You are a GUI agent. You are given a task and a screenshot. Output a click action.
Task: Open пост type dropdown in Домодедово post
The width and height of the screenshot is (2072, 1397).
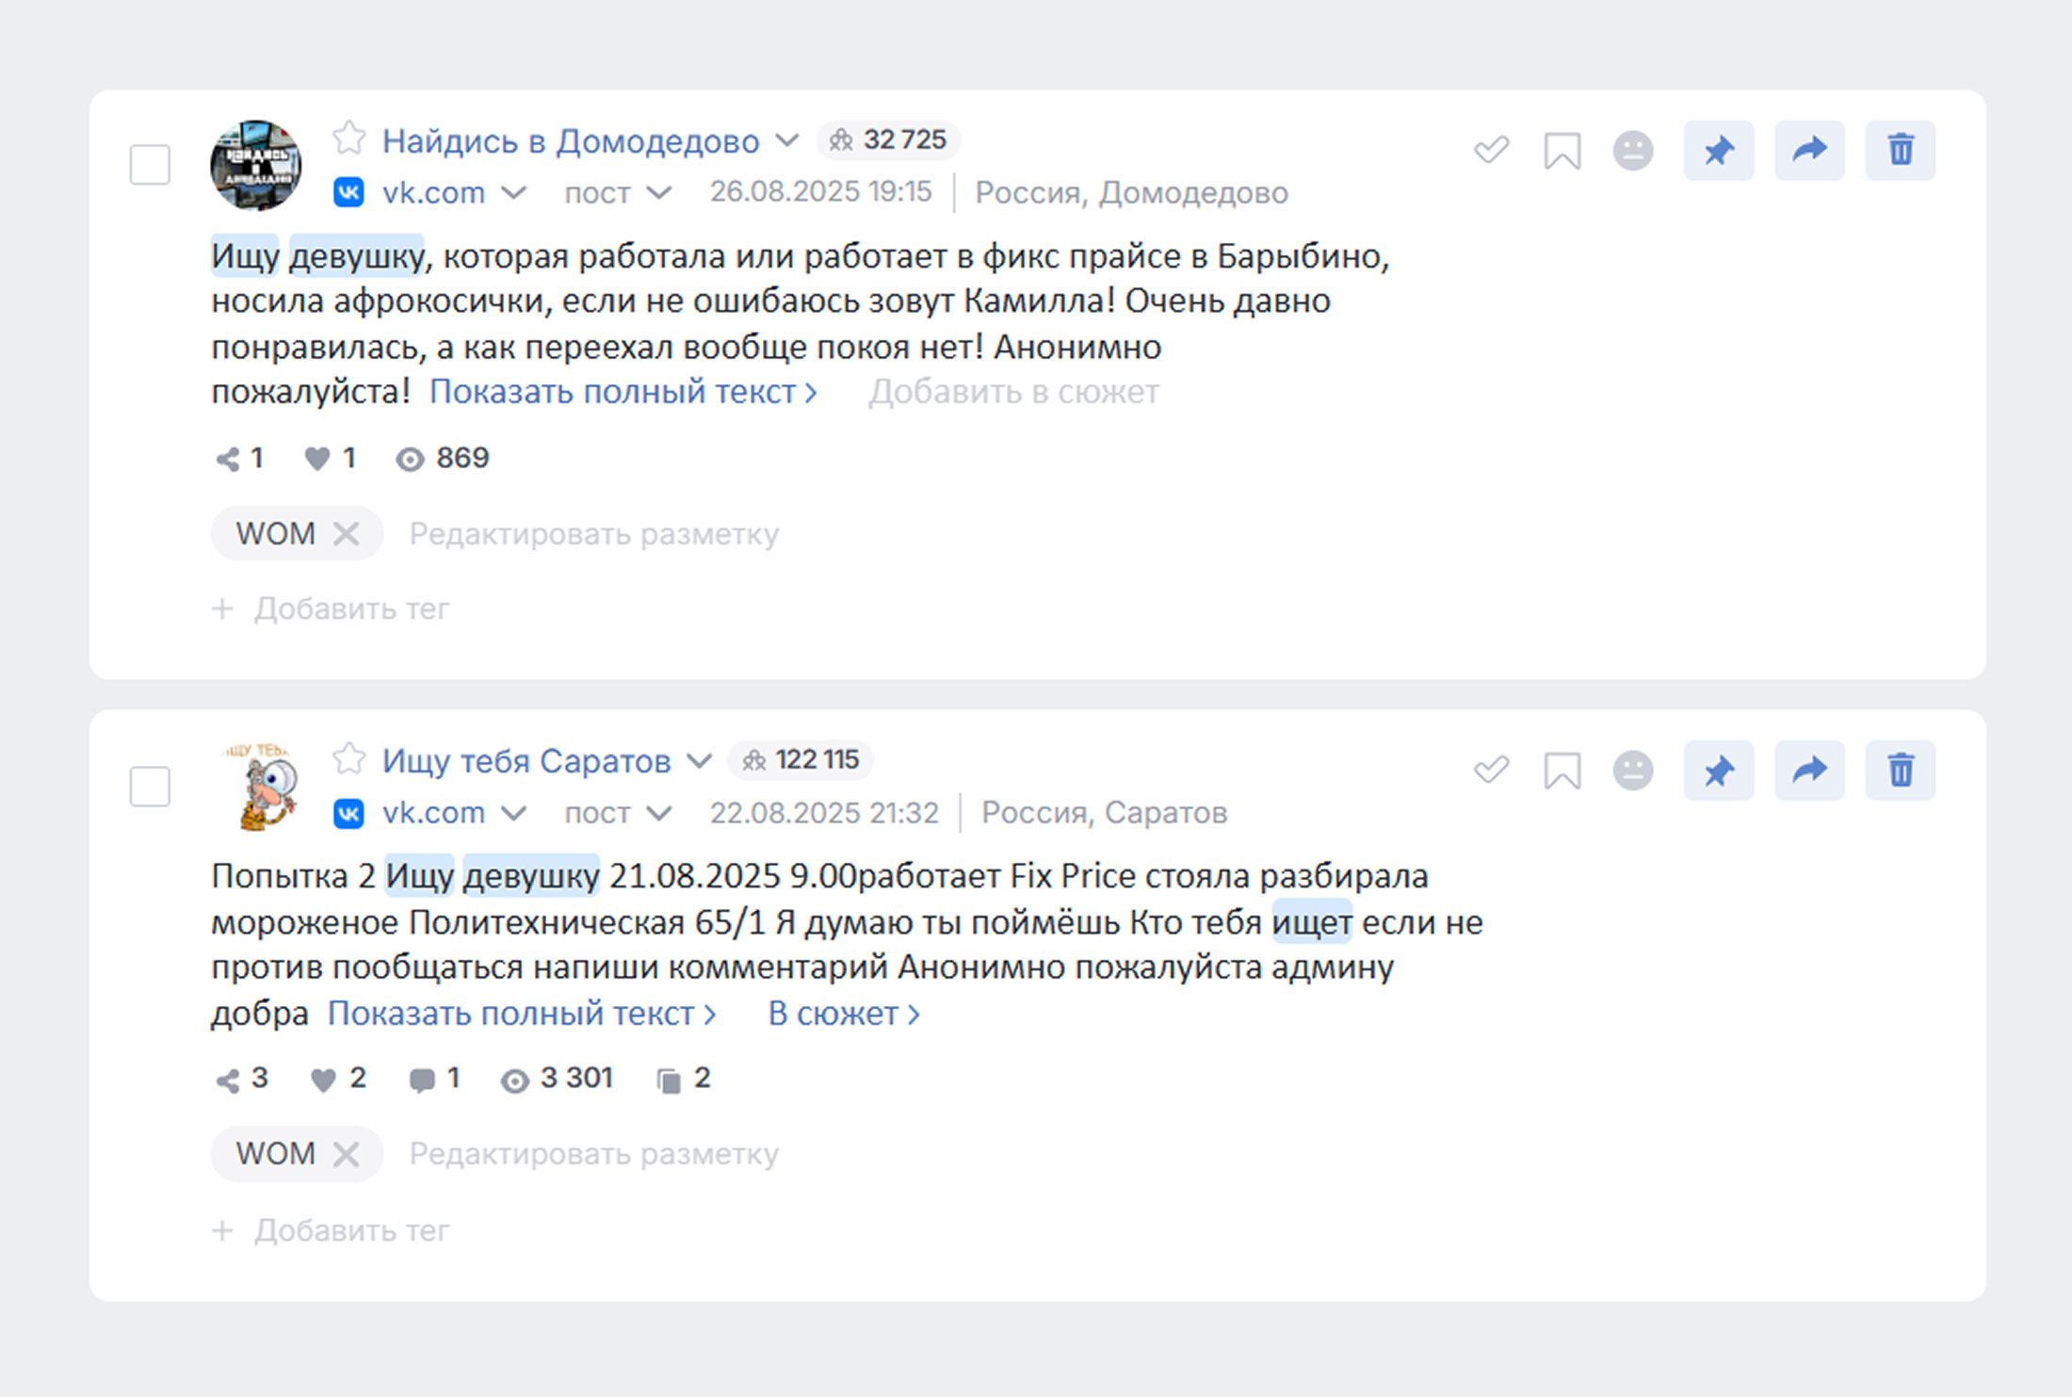tap(658, 193)
